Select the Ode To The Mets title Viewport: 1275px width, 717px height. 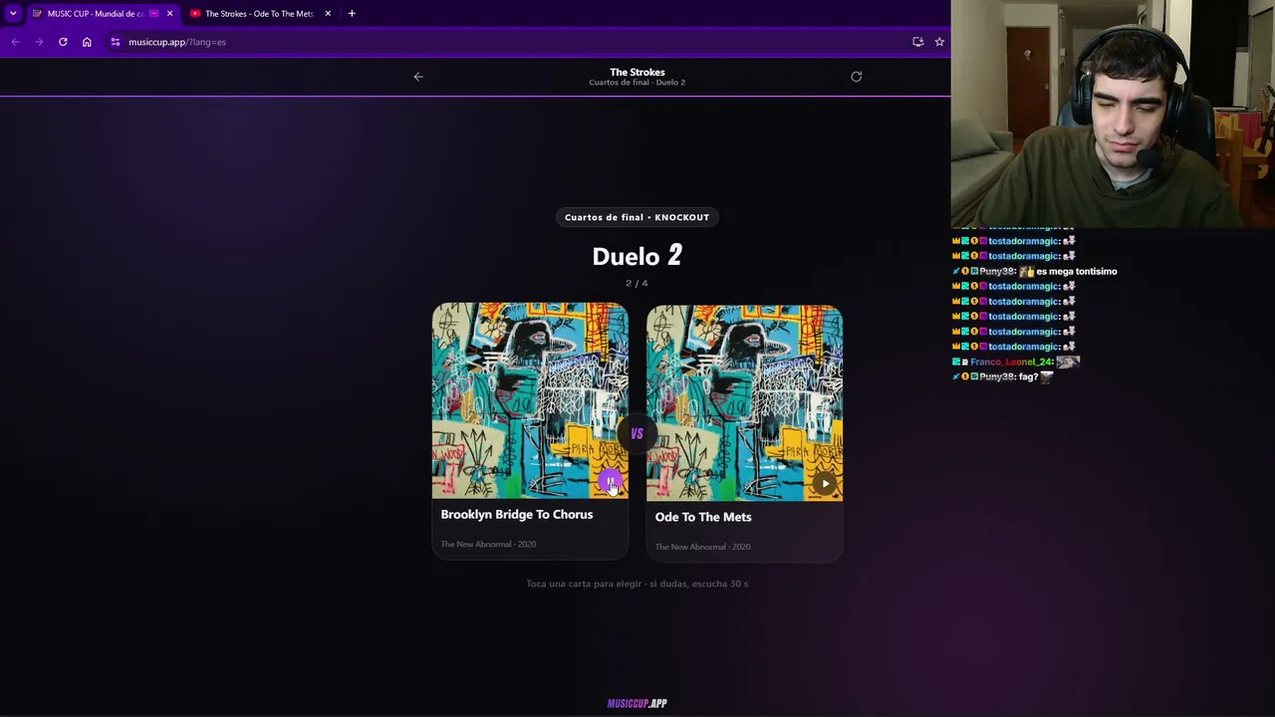click(x=703, y=517)
